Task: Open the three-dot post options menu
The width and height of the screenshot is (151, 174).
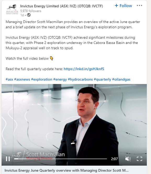Action: (x=139, y=5)
